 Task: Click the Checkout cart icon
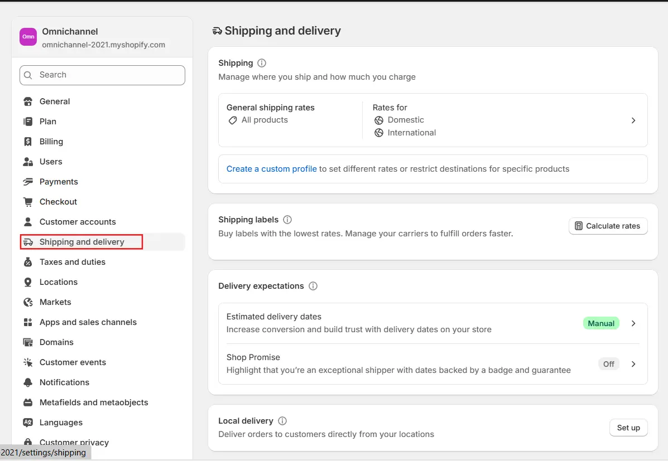[28, 201]
